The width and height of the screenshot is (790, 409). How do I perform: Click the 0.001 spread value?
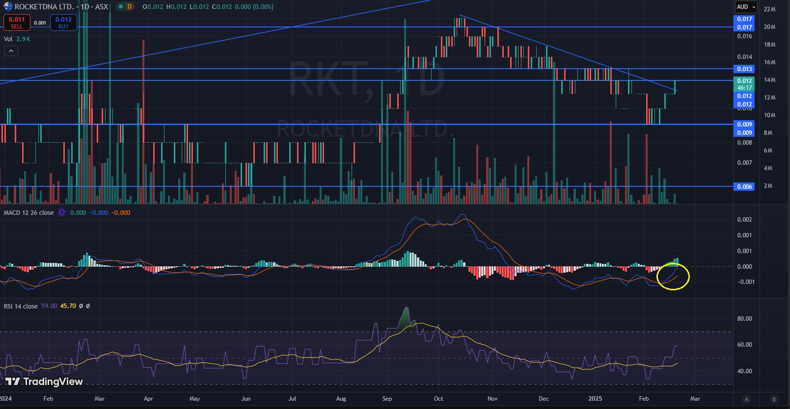click(40, 23)
